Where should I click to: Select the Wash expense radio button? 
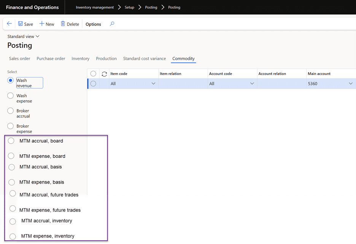click(11, 96)
